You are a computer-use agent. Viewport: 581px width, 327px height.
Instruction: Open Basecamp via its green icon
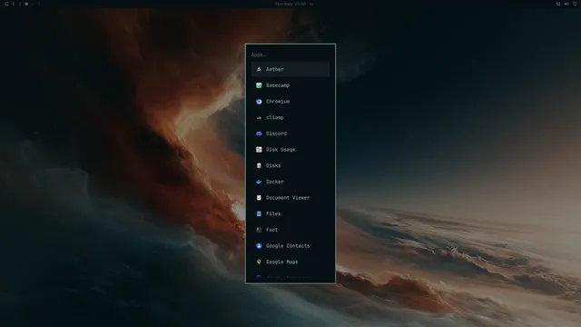259,85
